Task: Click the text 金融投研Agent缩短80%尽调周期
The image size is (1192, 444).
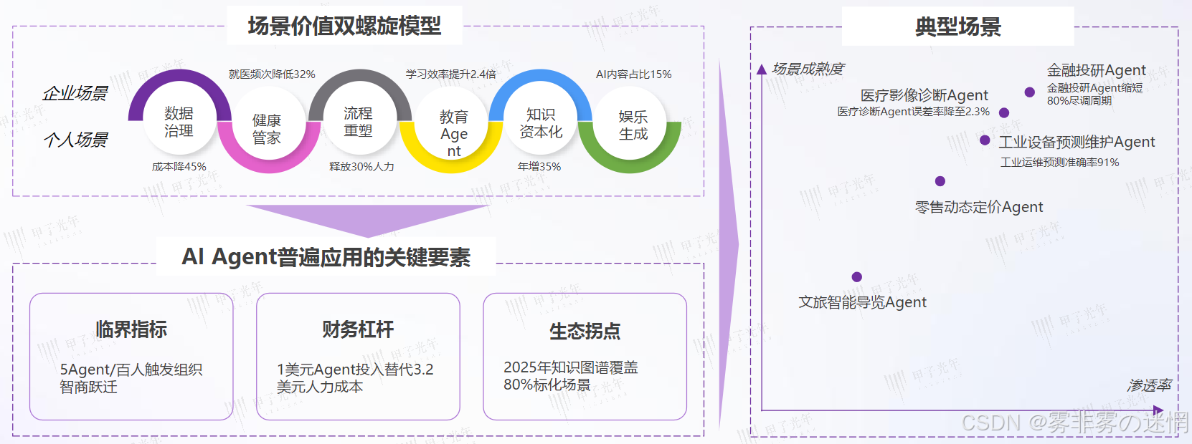Action: [1095, 94]
